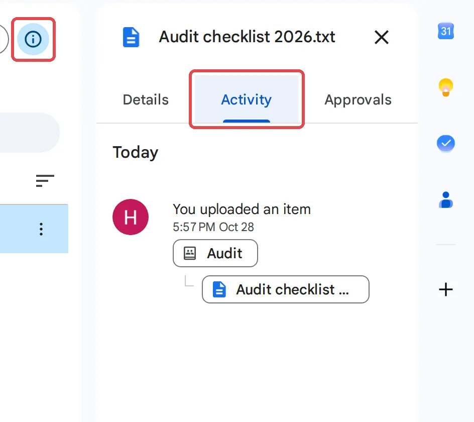474x422 pixels.
Task: Select the Activity tab
Action: (247, 99)
